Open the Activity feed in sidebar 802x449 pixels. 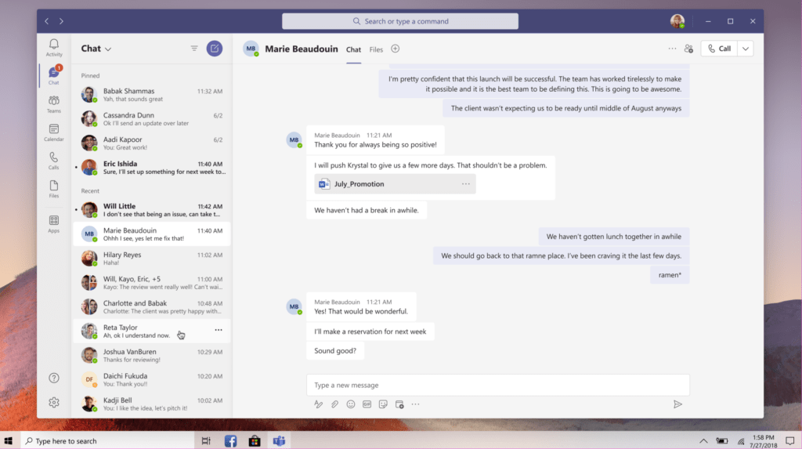click(54, 48)
